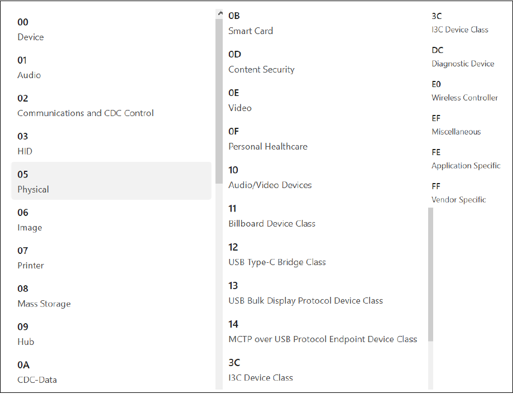This screenshot has height=394, width=513.
Task: Select 0F Personal Healthcare entry
Action: pyautogui.click(x=324, y=138)
